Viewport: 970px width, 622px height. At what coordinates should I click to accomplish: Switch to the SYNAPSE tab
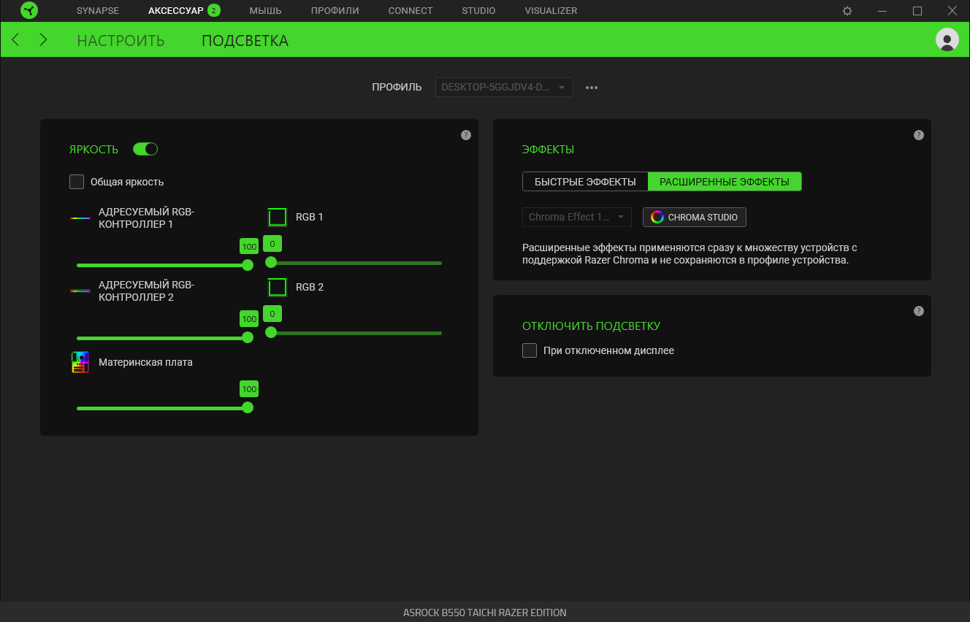[97, 11]
